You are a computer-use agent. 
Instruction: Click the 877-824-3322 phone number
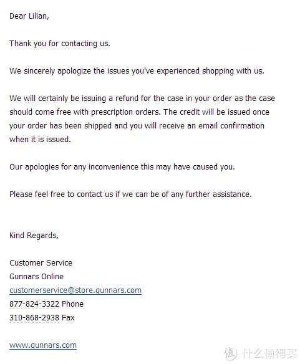[34, 304]
